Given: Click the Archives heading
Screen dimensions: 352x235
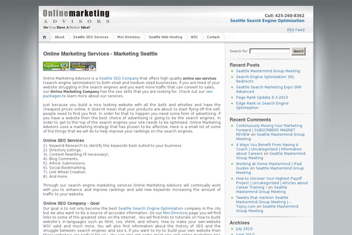Looking at the screenshot, I should (x=239, y=223).
